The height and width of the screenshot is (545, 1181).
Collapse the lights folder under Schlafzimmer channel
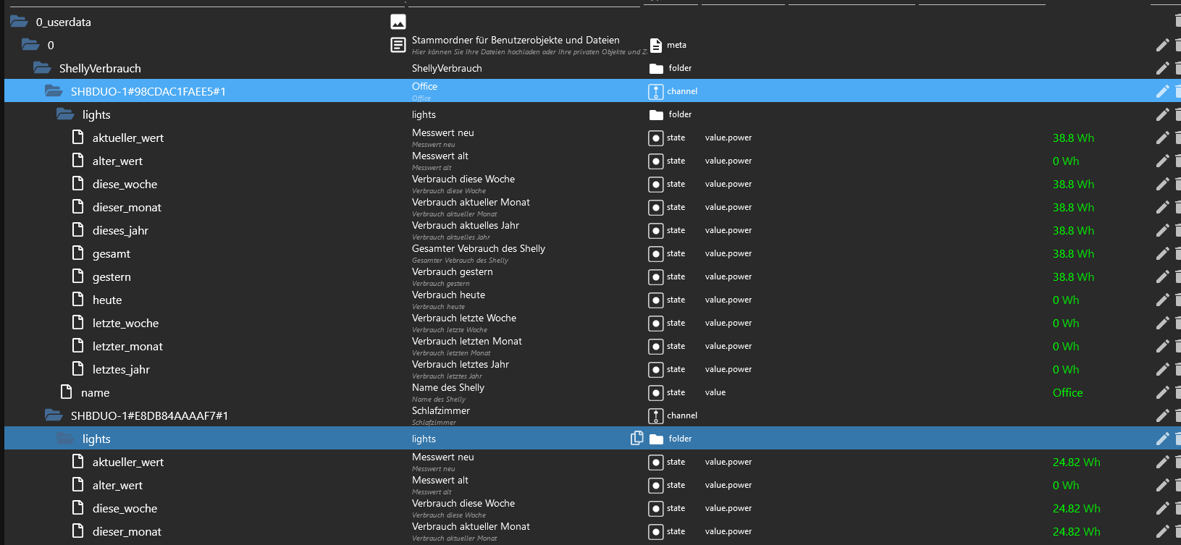tap(65, 439)
